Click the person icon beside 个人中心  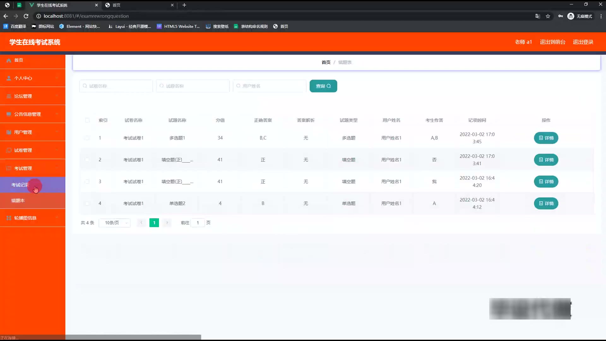[9, 78]
